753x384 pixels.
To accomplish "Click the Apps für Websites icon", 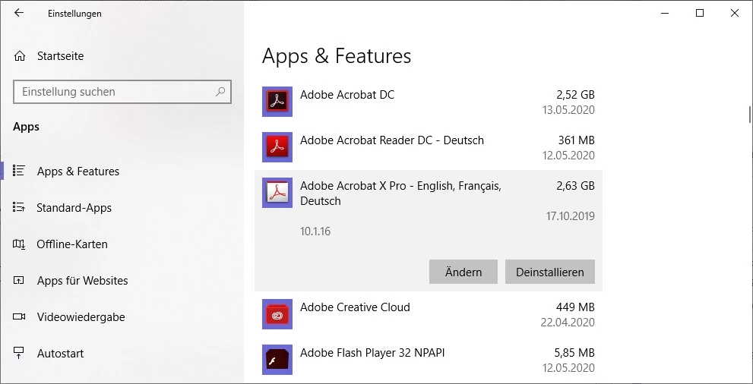I will click(x=19, y=280).
